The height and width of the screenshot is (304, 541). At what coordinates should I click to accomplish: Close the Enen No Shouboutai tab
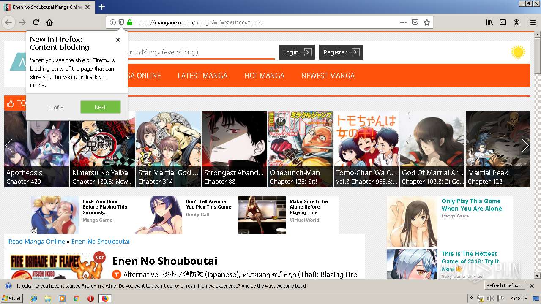(87, 7)
